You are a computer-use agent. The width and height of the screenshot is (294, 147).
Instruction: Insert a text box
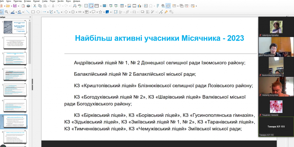146,6
